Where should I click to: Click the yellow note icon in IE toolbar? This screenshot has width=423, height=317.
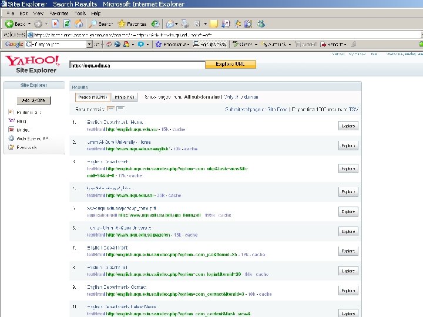pos(214,24)
